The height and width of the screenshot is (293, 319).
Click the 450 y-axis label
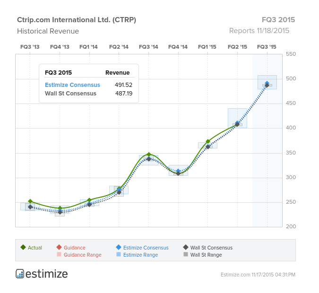click(291, 103)
